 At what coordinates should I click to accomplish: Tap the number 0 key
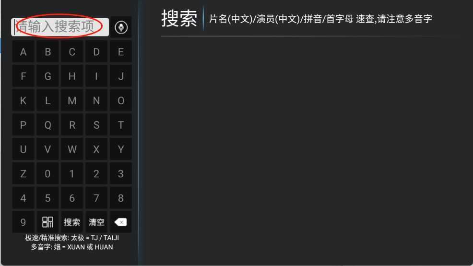(47, 174)
